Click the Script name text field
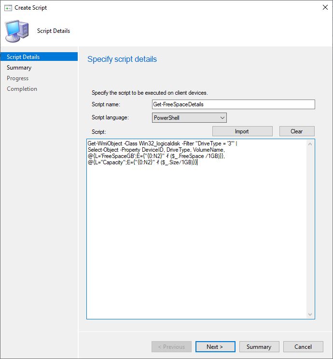This screenshot has width=333, height=359. coord(233,104)
